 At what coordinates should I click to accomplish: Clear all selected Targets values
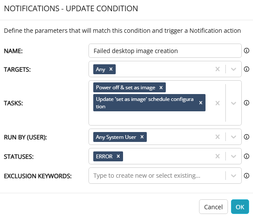click(x=218, y=69)
